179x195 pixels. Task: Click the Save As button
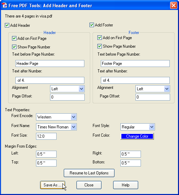52,185
